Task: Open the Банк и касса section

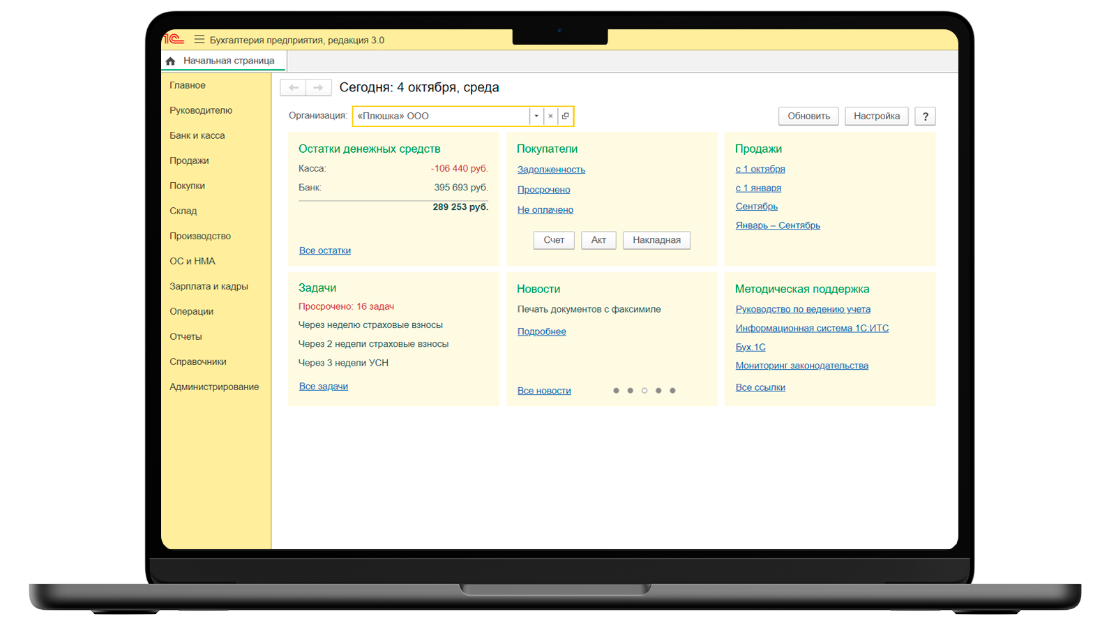Action: pyautogui.click(x=197, y=135)
